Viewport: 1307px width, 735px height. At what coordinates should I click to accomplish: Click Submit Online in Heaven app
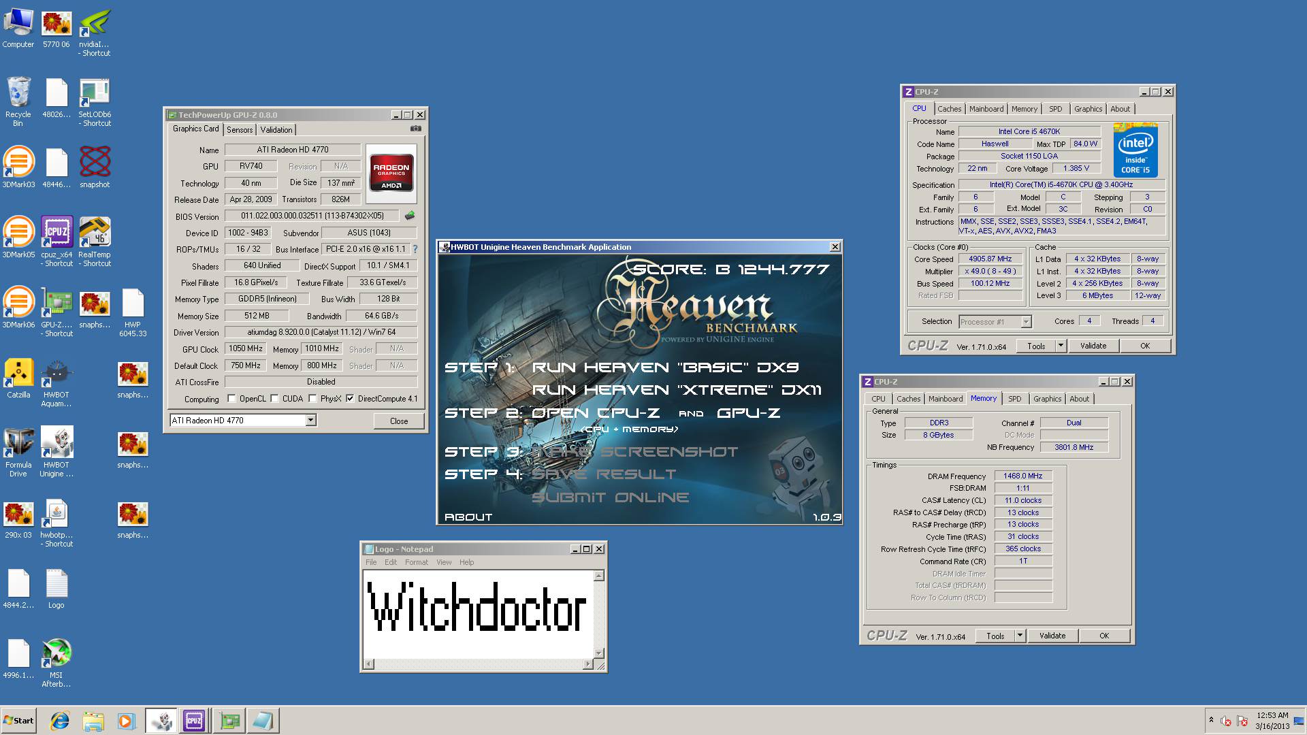click(610, 497)
